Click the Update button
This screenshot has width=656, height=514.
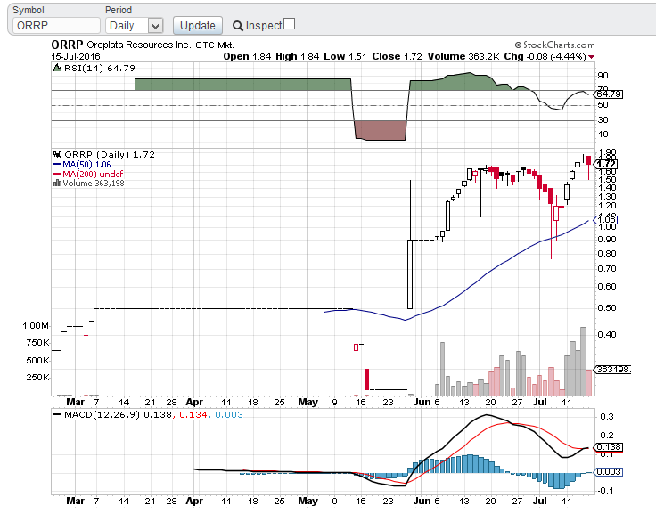click(198, 26)
